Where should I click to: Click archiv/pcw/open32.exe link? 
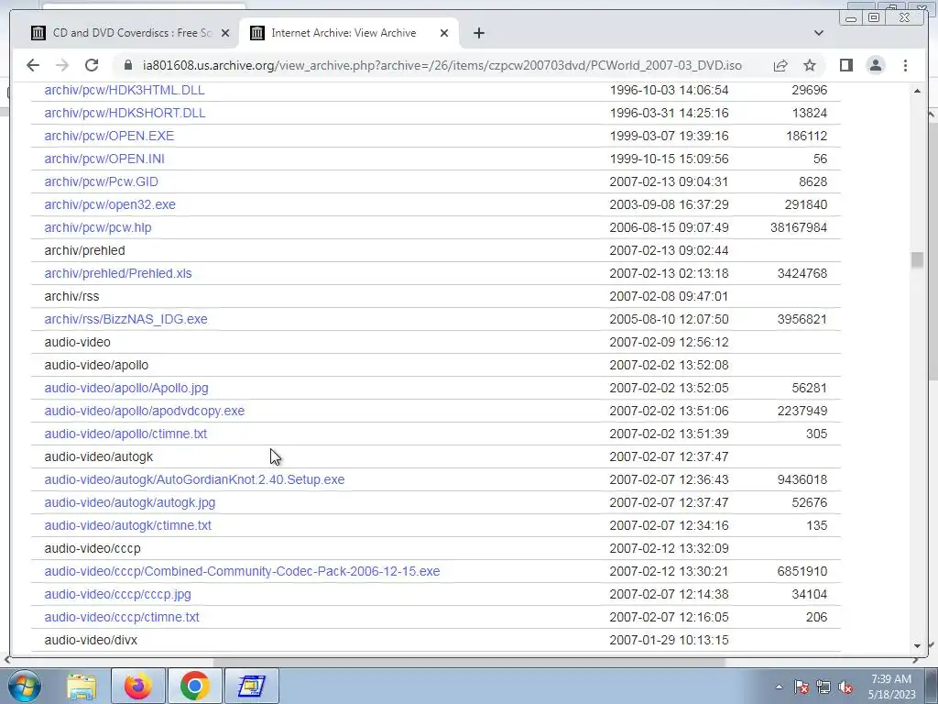tap(110, 204)
